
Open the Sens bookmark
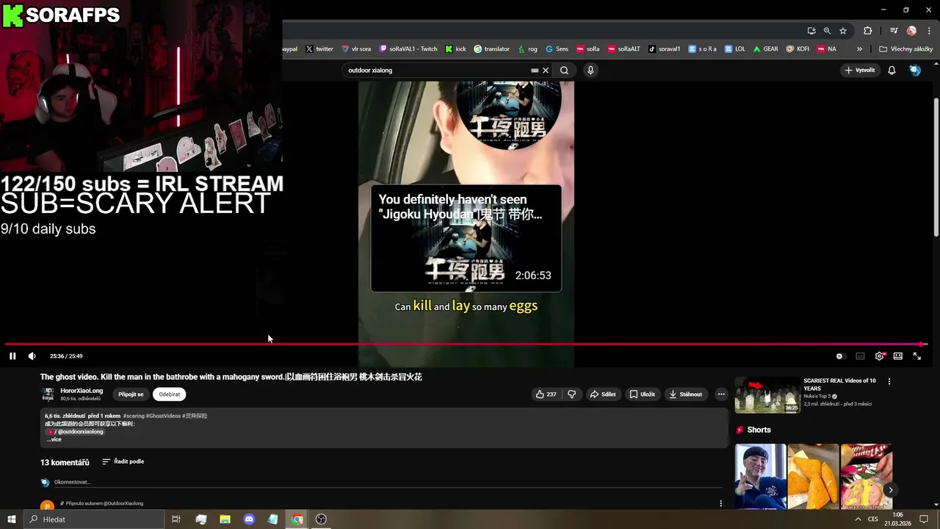pos(557,49)
